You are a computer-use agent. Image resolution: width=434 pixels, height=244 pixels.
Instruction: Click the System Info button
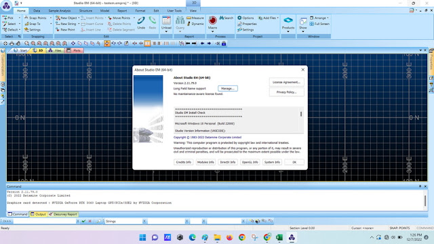(x=272, y=162)
